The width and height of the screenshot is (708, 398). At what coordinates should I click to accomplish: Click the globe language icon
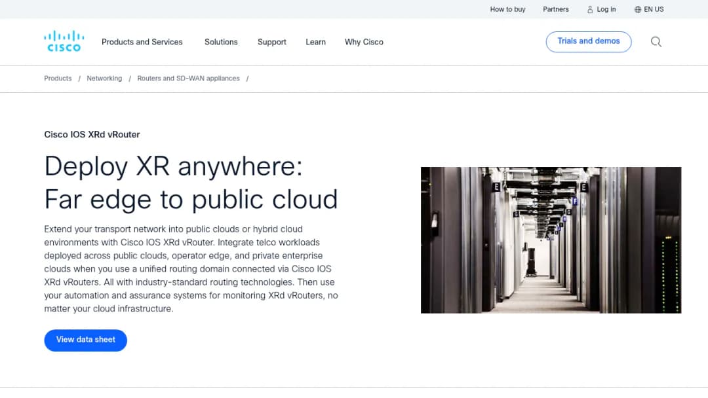[x=638, y=9]
